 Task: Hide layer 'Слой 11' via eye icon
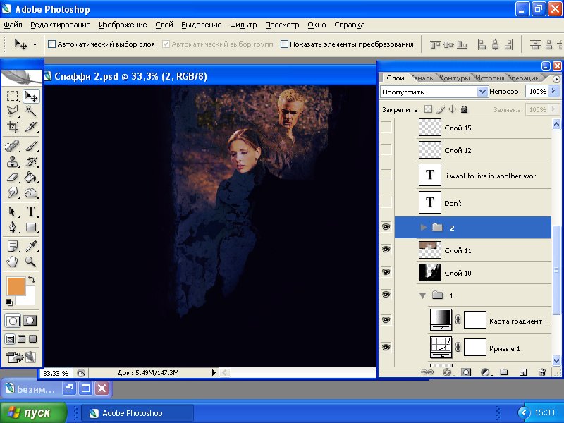386,249
